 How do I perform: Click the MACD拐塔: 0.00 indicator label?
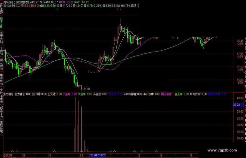[x=133, y=94]
